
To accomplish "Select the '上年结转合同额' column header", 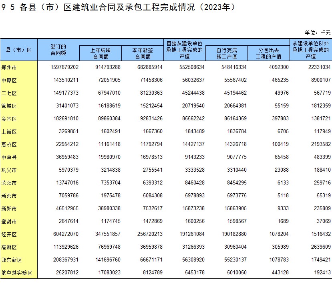I will click(x=100, y=53).
